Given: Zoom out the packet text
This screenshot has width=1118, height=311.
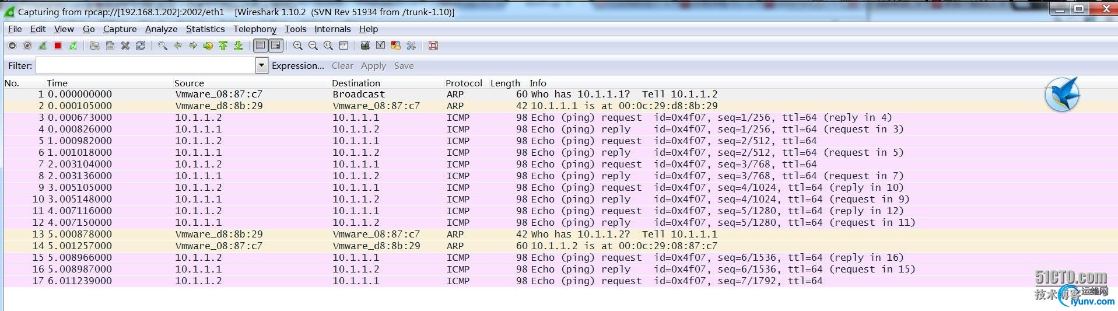Looking at the screenshot, I should click(x=313, y=46).
